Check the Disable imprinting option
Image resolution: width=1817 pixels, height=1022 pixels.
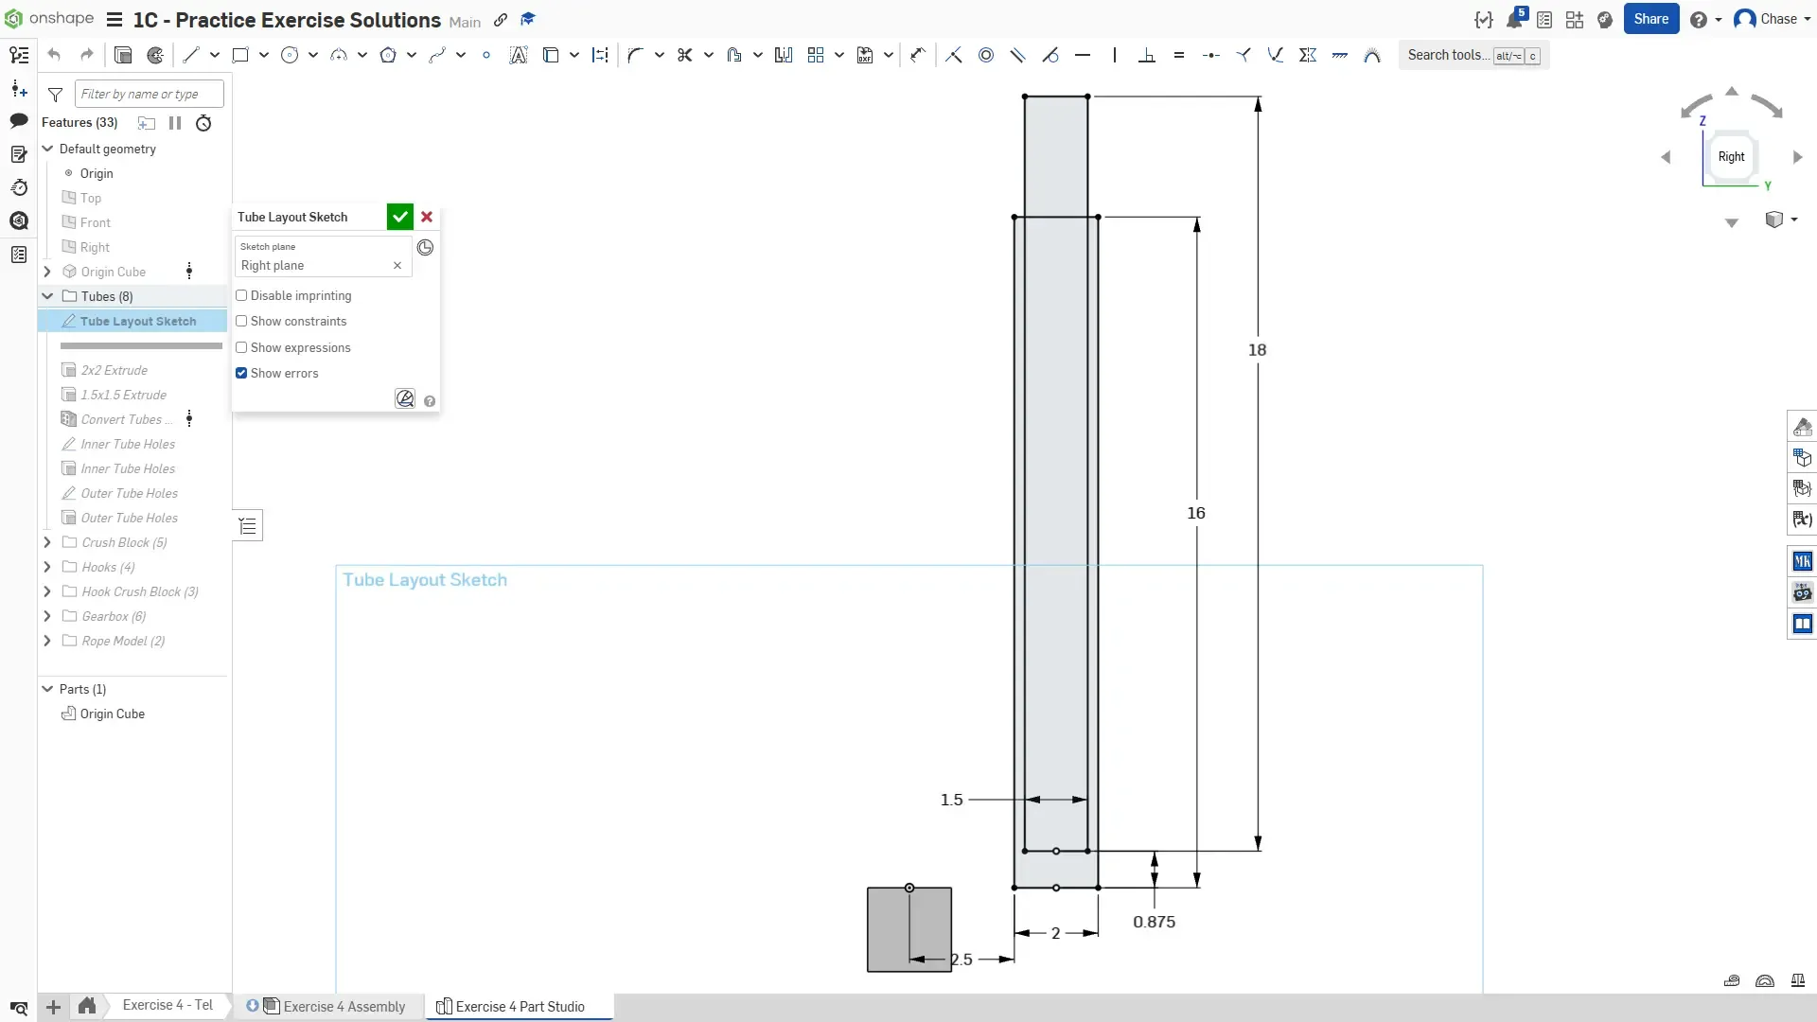[241, 295]
